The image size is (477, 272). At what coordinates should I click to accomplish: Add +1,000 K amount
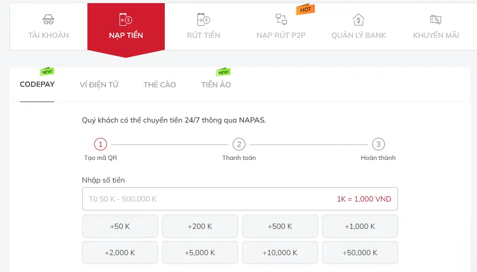(360, 226)
